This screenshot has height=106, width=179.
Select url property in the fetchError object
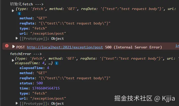click(43, 98)
